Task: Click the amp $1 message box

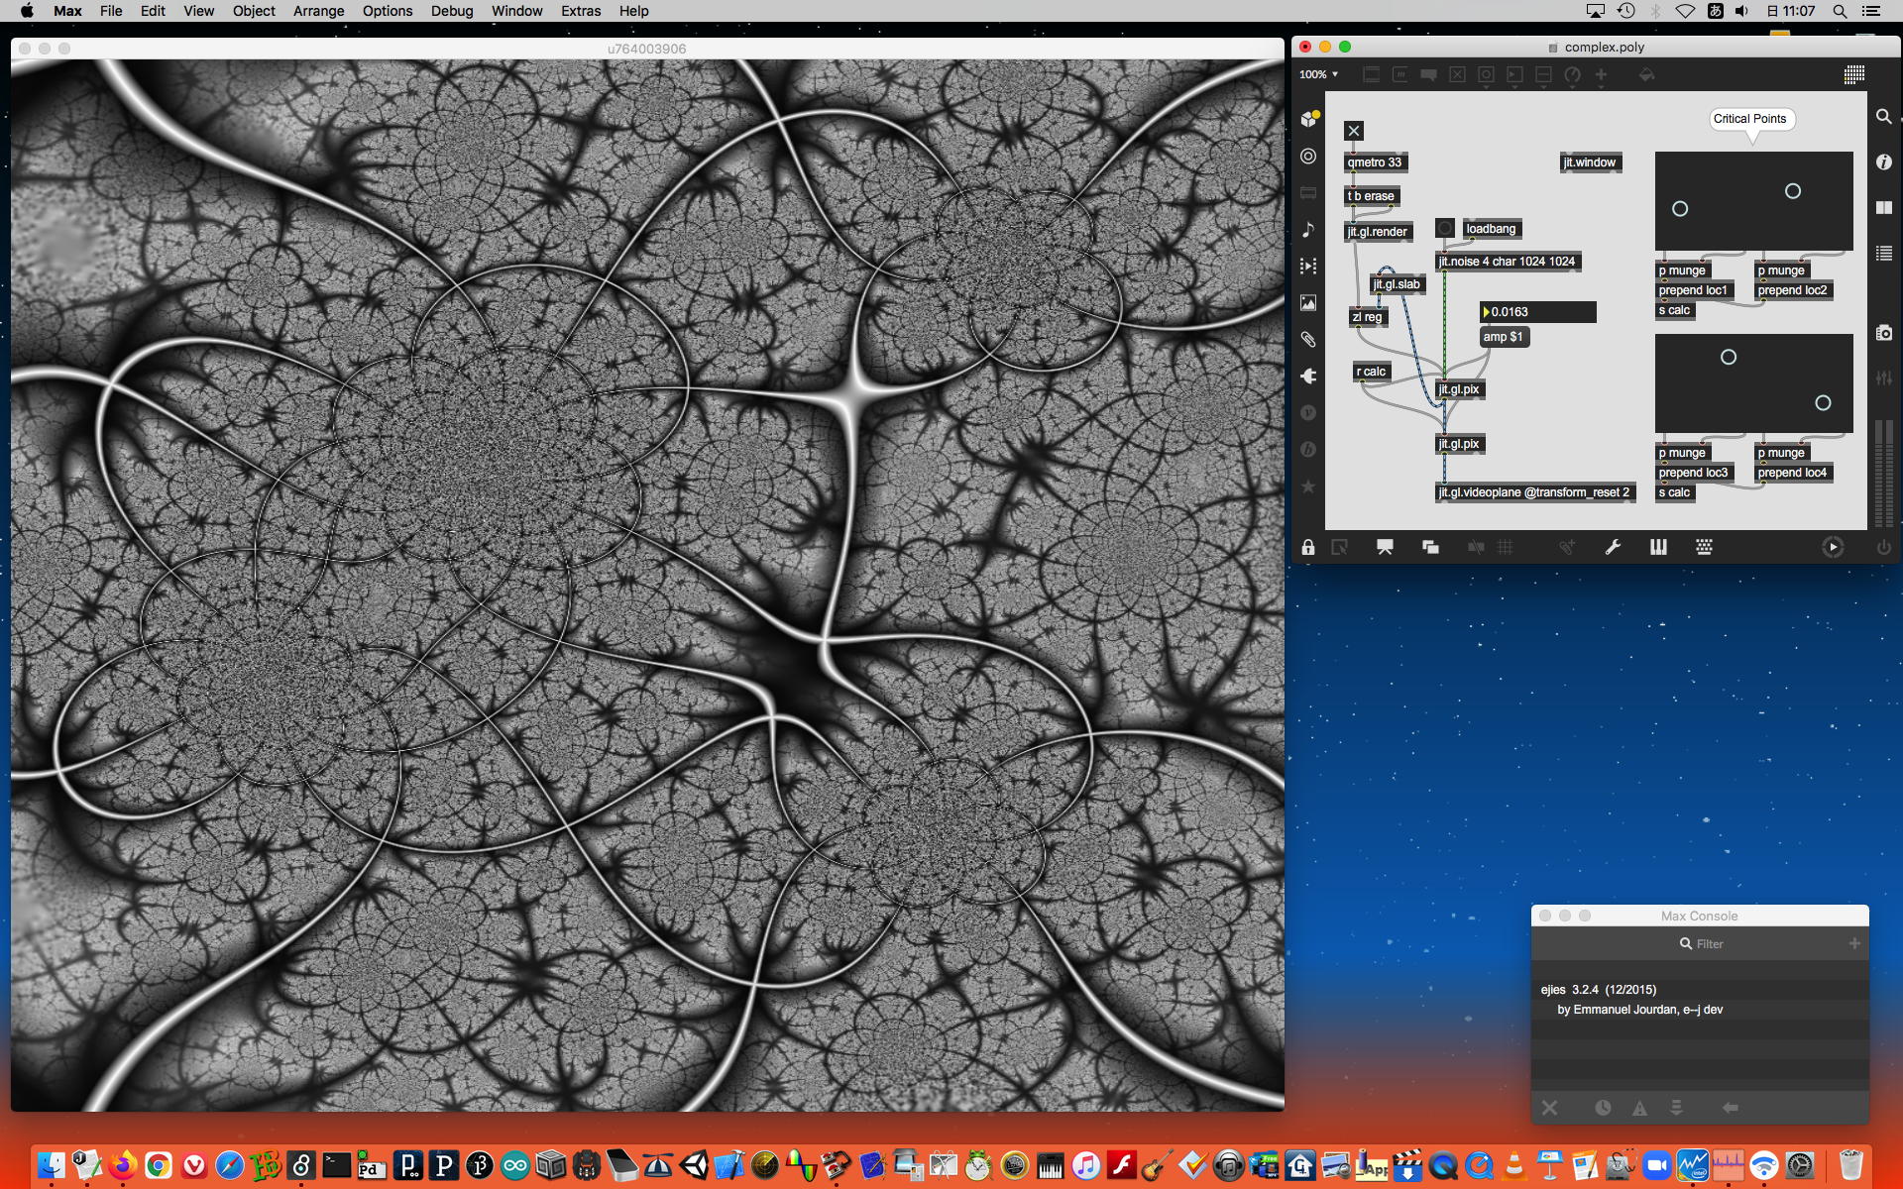Action: pyautogui.click(x=1504, y=337)
